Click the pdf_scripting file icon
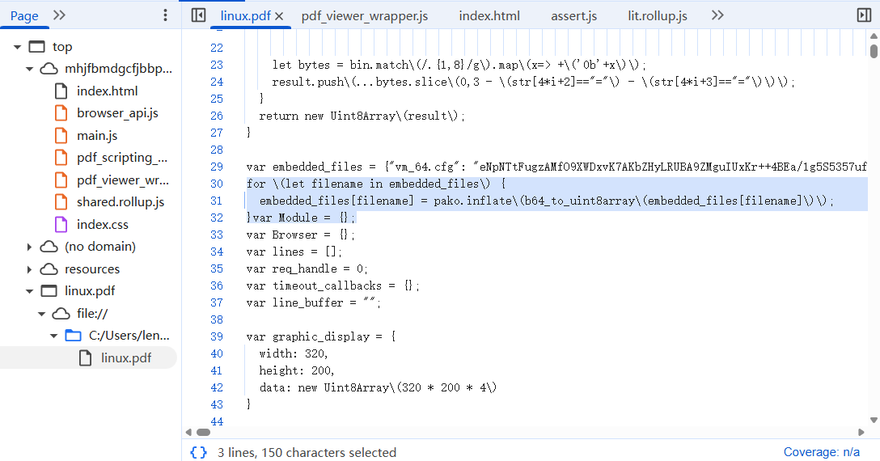Viewport: 880px width, 461px height. point(61,157)
